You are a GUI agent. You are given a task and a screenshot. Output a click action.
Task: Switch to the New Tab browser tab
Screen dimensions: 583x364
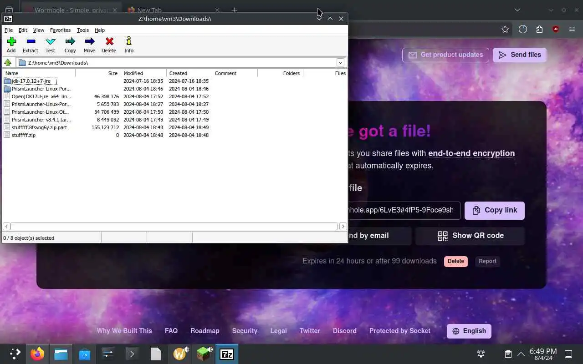(x=173, y=10)
